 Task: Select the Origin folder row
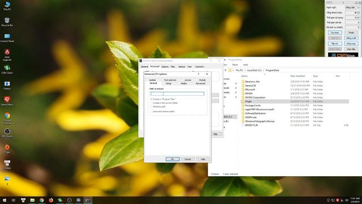(295, 101)
